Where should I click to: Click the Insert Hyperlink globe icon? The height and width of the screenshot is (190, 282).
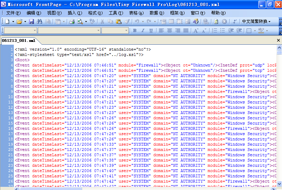206,22
